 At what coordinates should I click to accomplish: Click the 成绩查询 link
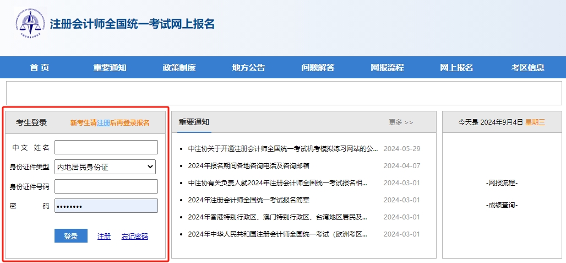click(x=502, y=205)
